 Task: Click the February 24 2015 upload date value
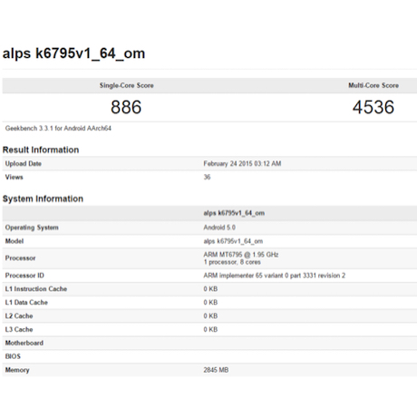tap(242, 164)
